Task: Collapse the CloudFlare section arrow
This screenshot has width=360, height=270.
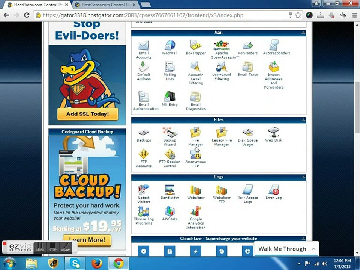Action: pos(303,238)
